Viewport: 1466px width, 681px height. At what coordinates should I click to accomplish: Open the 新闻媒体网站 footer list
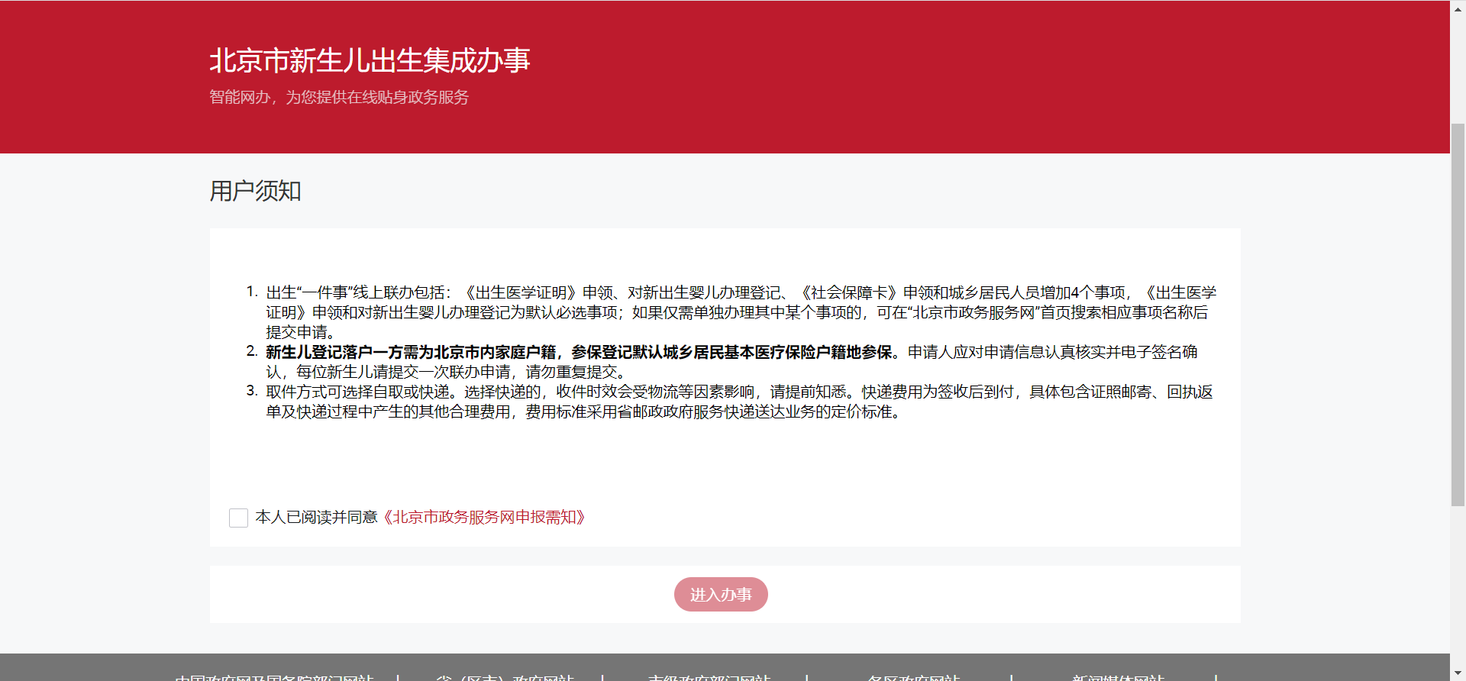[x=1118, y=676]
